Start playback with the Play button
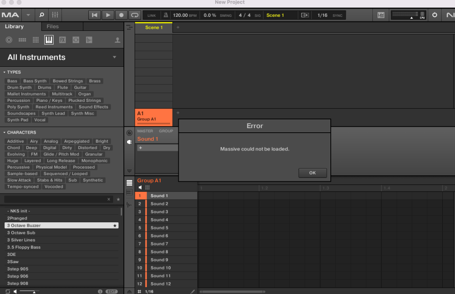Viewport: 455px width, 294px height. [108, 15]
